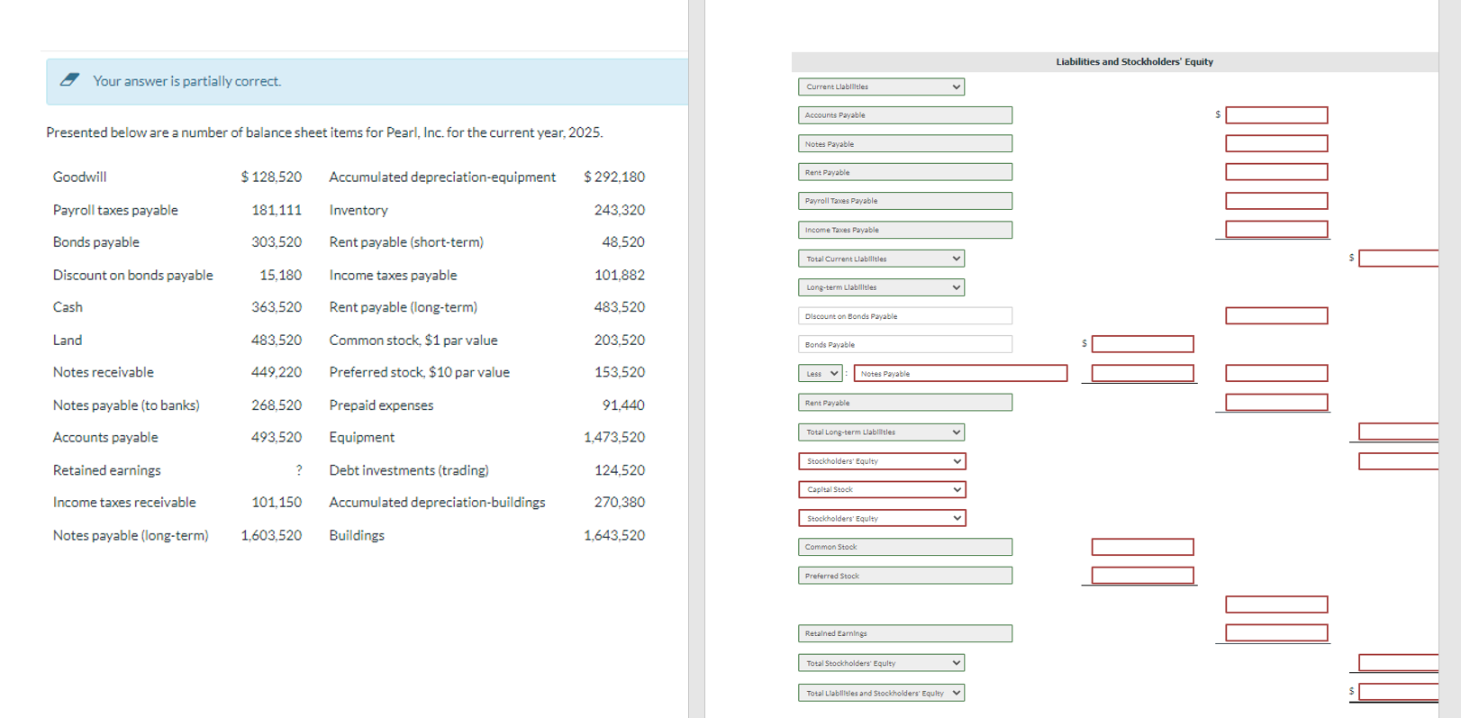The width and height of the screenshot is (1461, 718).
Task: Focus amount box in Discount on Bonds Payable row
Action: pos(1276,315)
